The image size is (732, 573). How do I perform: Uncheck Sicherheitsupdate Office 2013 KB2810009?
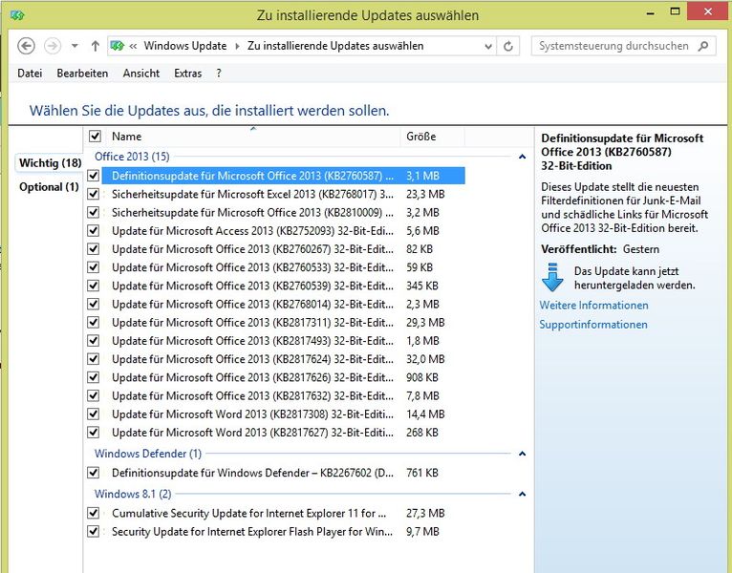click(x=94, y=212)
